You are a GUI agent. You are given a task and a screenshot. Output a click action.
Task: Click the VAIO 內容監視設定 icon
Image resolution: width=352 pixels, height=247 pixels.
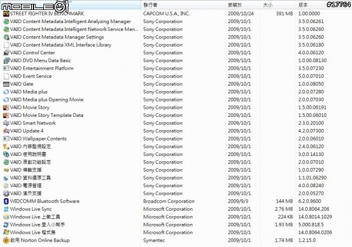[x=6, y=147]
